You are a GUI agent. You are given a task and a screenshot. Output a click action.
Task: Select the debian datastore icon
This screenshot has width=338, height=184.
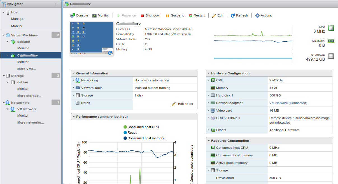point(13,82)
